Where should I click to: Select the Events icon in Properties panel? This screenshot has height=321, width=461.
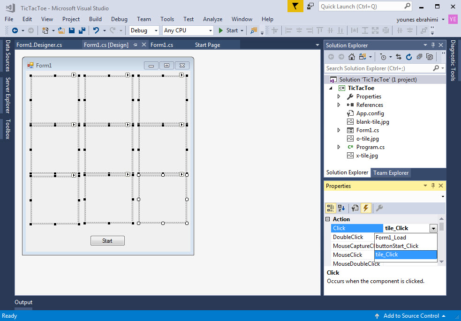coord(365,209)
